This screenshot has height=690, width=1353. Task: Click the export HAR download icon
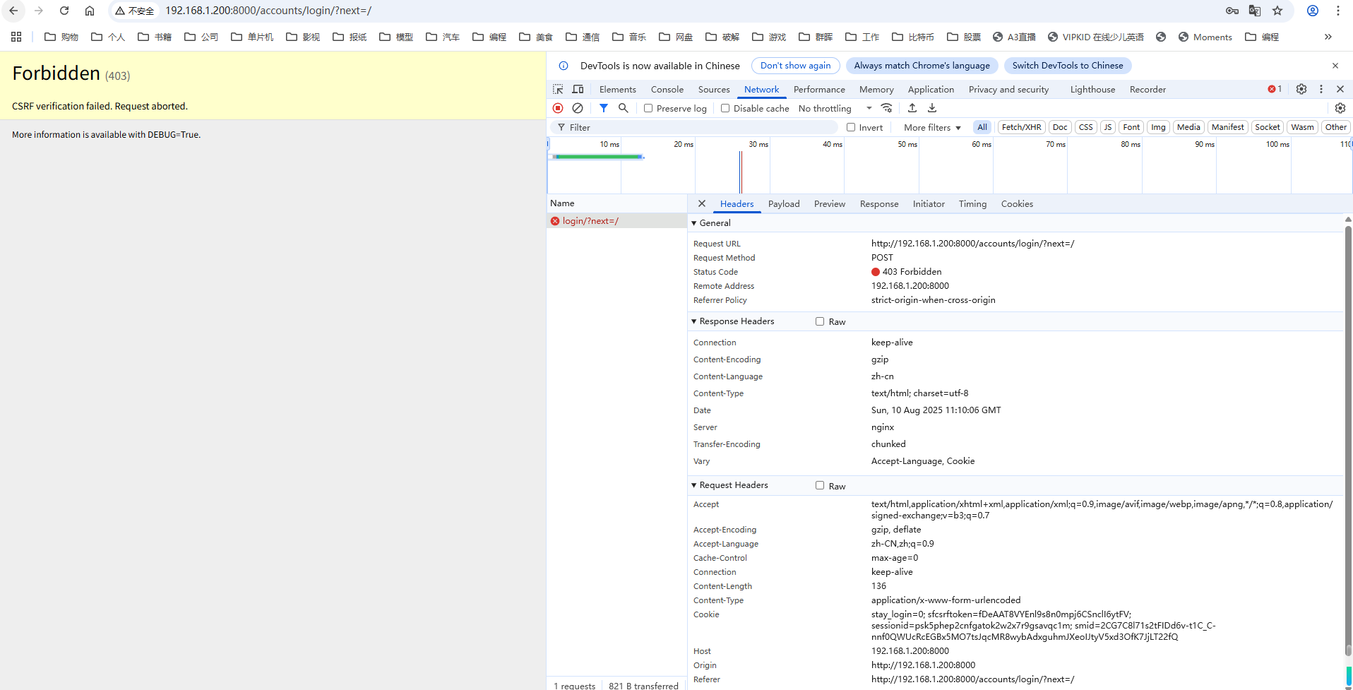coord(932,108)
